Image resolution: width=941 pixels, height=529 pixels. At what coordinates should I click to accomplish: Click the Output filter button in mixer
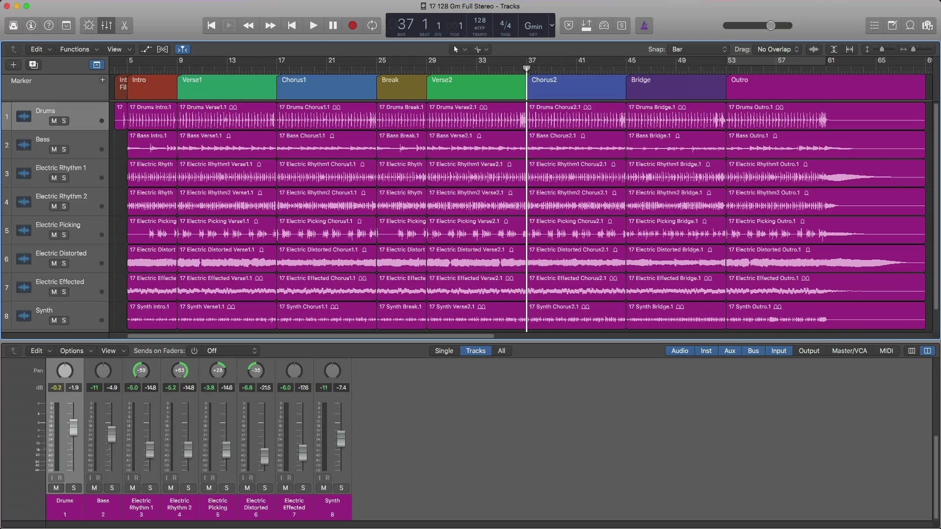[x=809, y=351]
